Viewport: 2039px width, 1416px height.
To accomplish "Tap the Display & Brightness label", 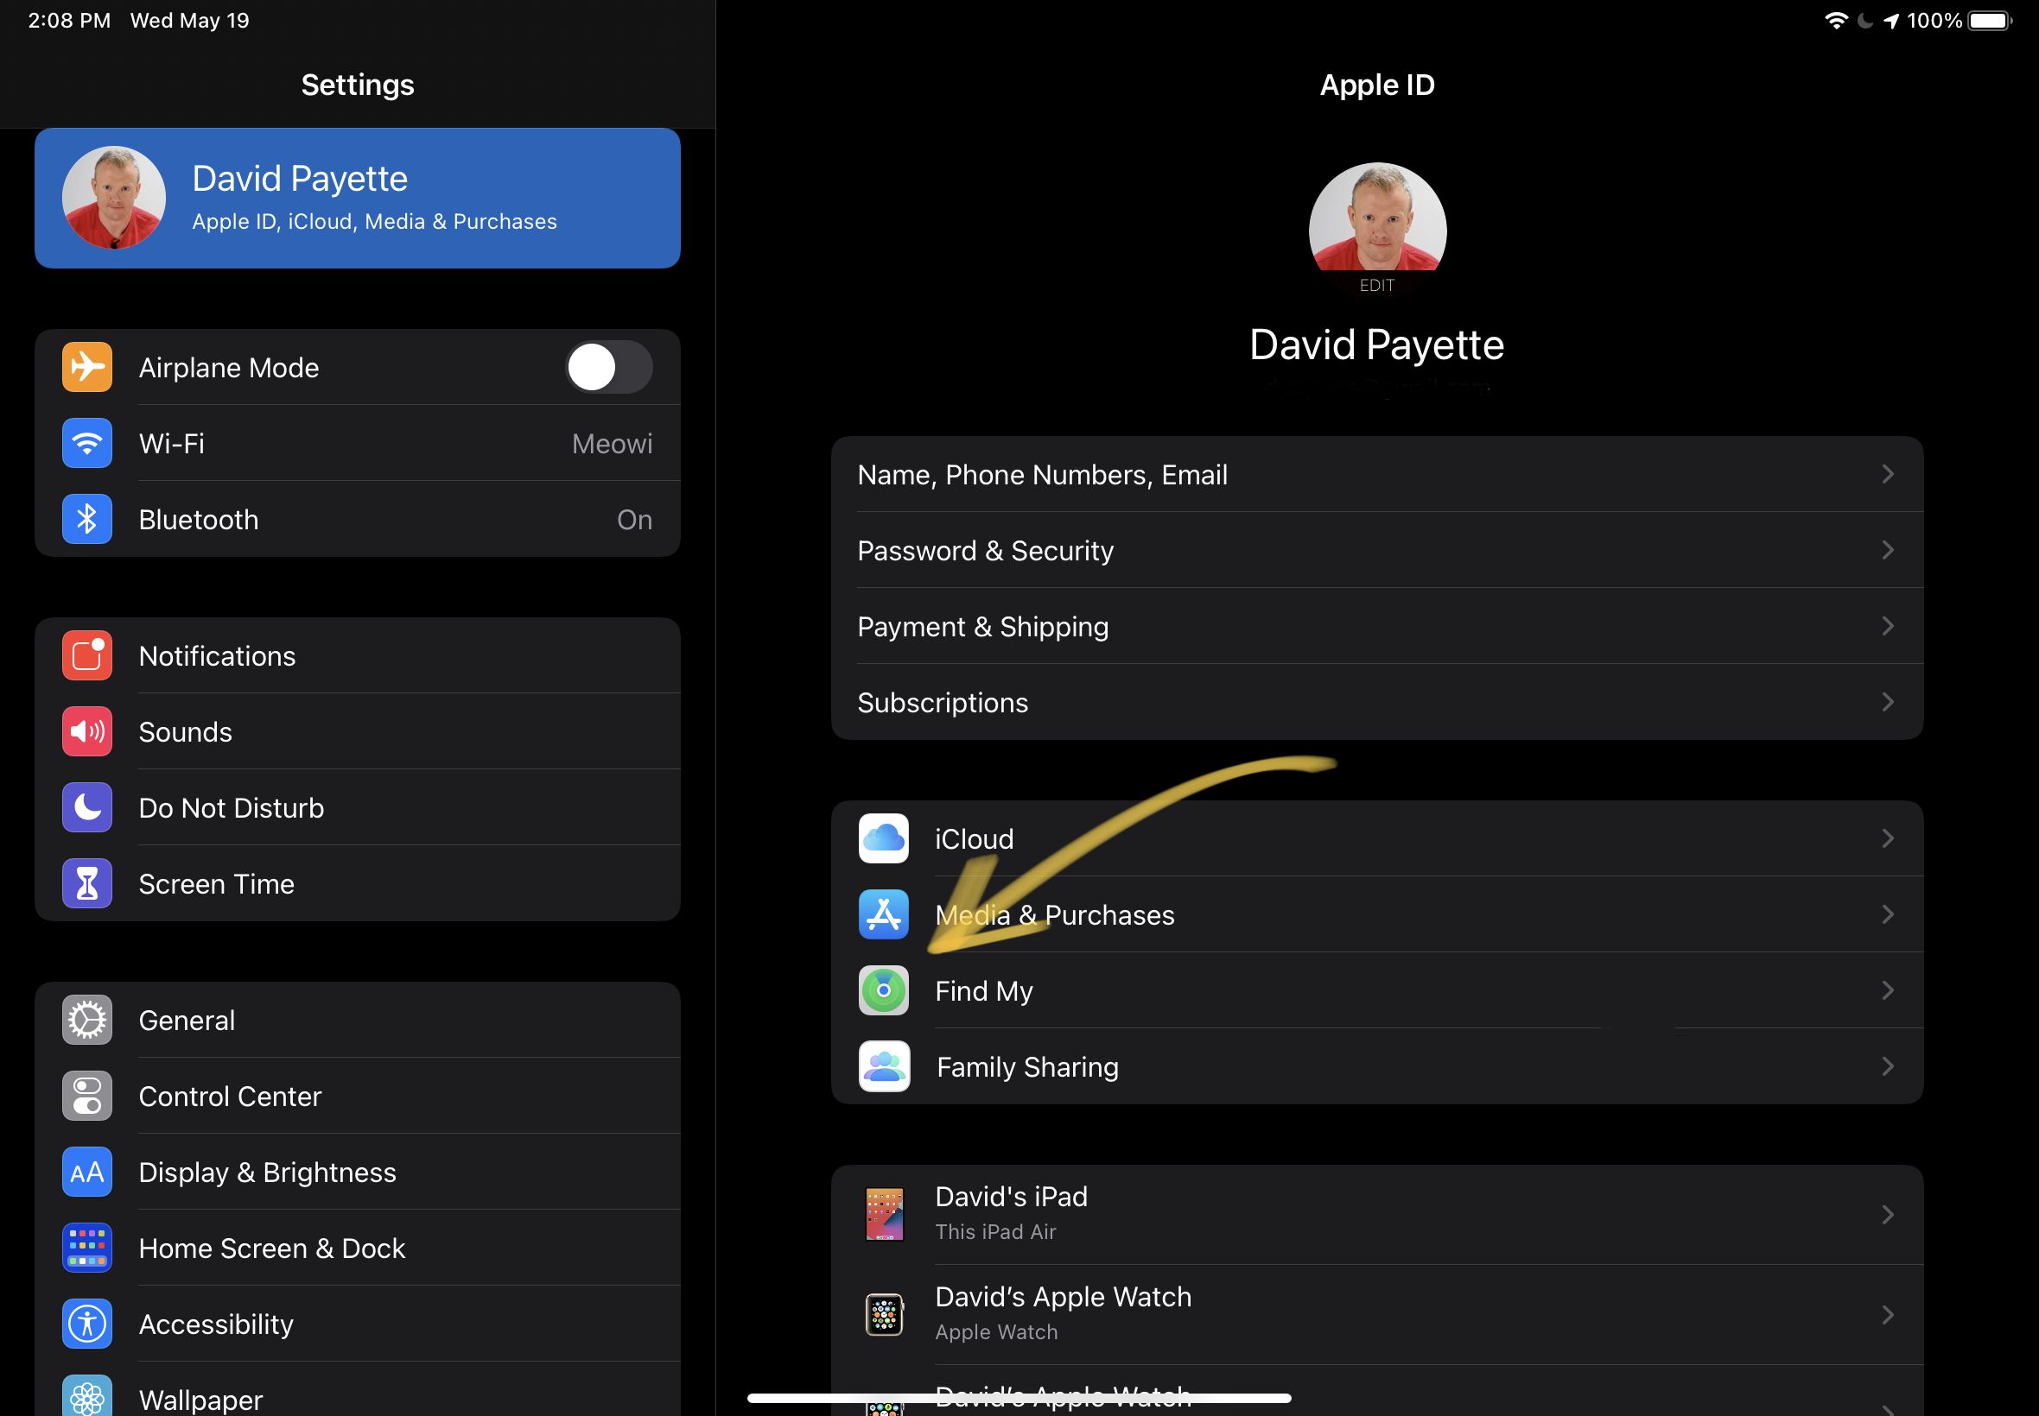I will (x=267, y=1173).
